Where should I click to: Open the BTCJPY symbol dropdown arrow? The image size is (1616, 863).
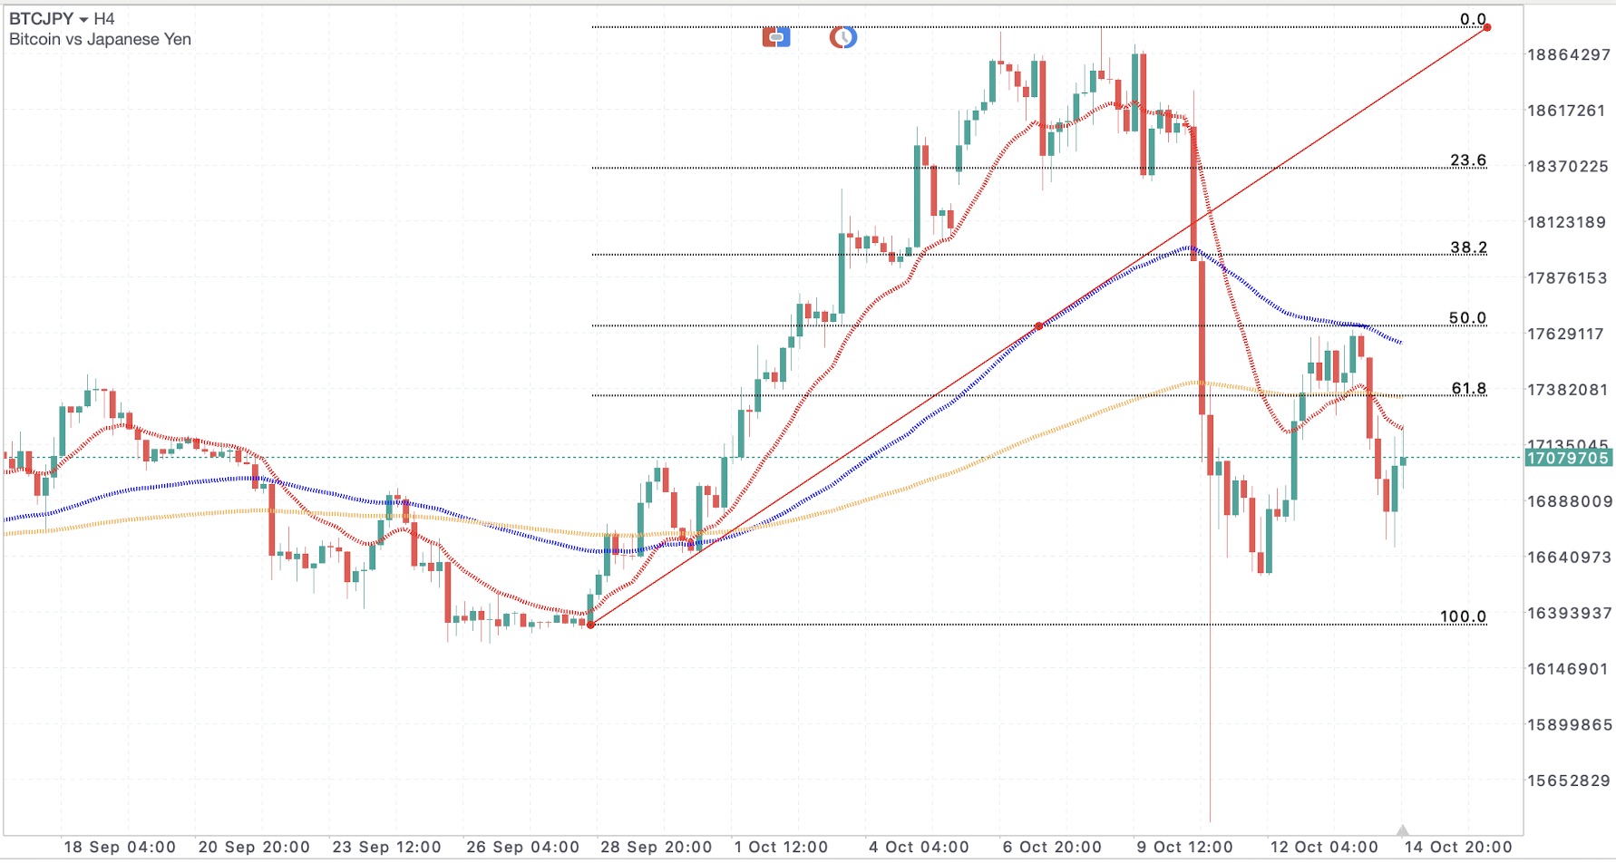[83, 20]
